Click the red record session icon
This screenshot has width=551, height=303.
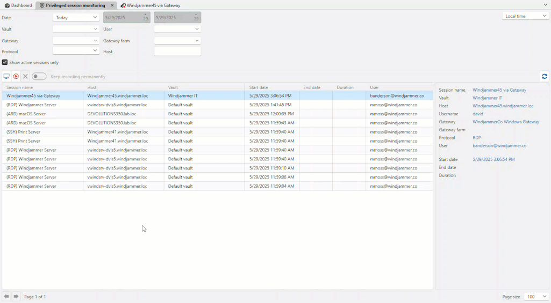click(x=16, y=77)
